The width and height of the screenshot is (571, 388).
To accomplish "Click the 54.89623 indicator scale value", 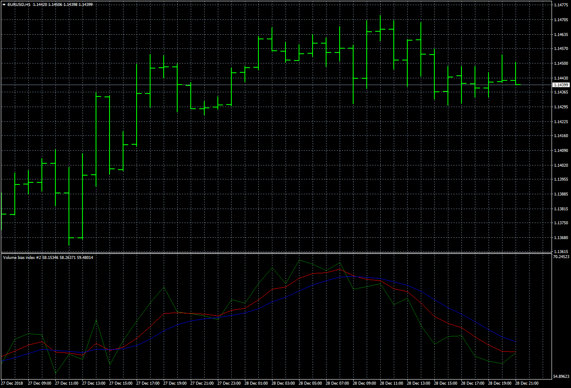I will coord(561,377).
